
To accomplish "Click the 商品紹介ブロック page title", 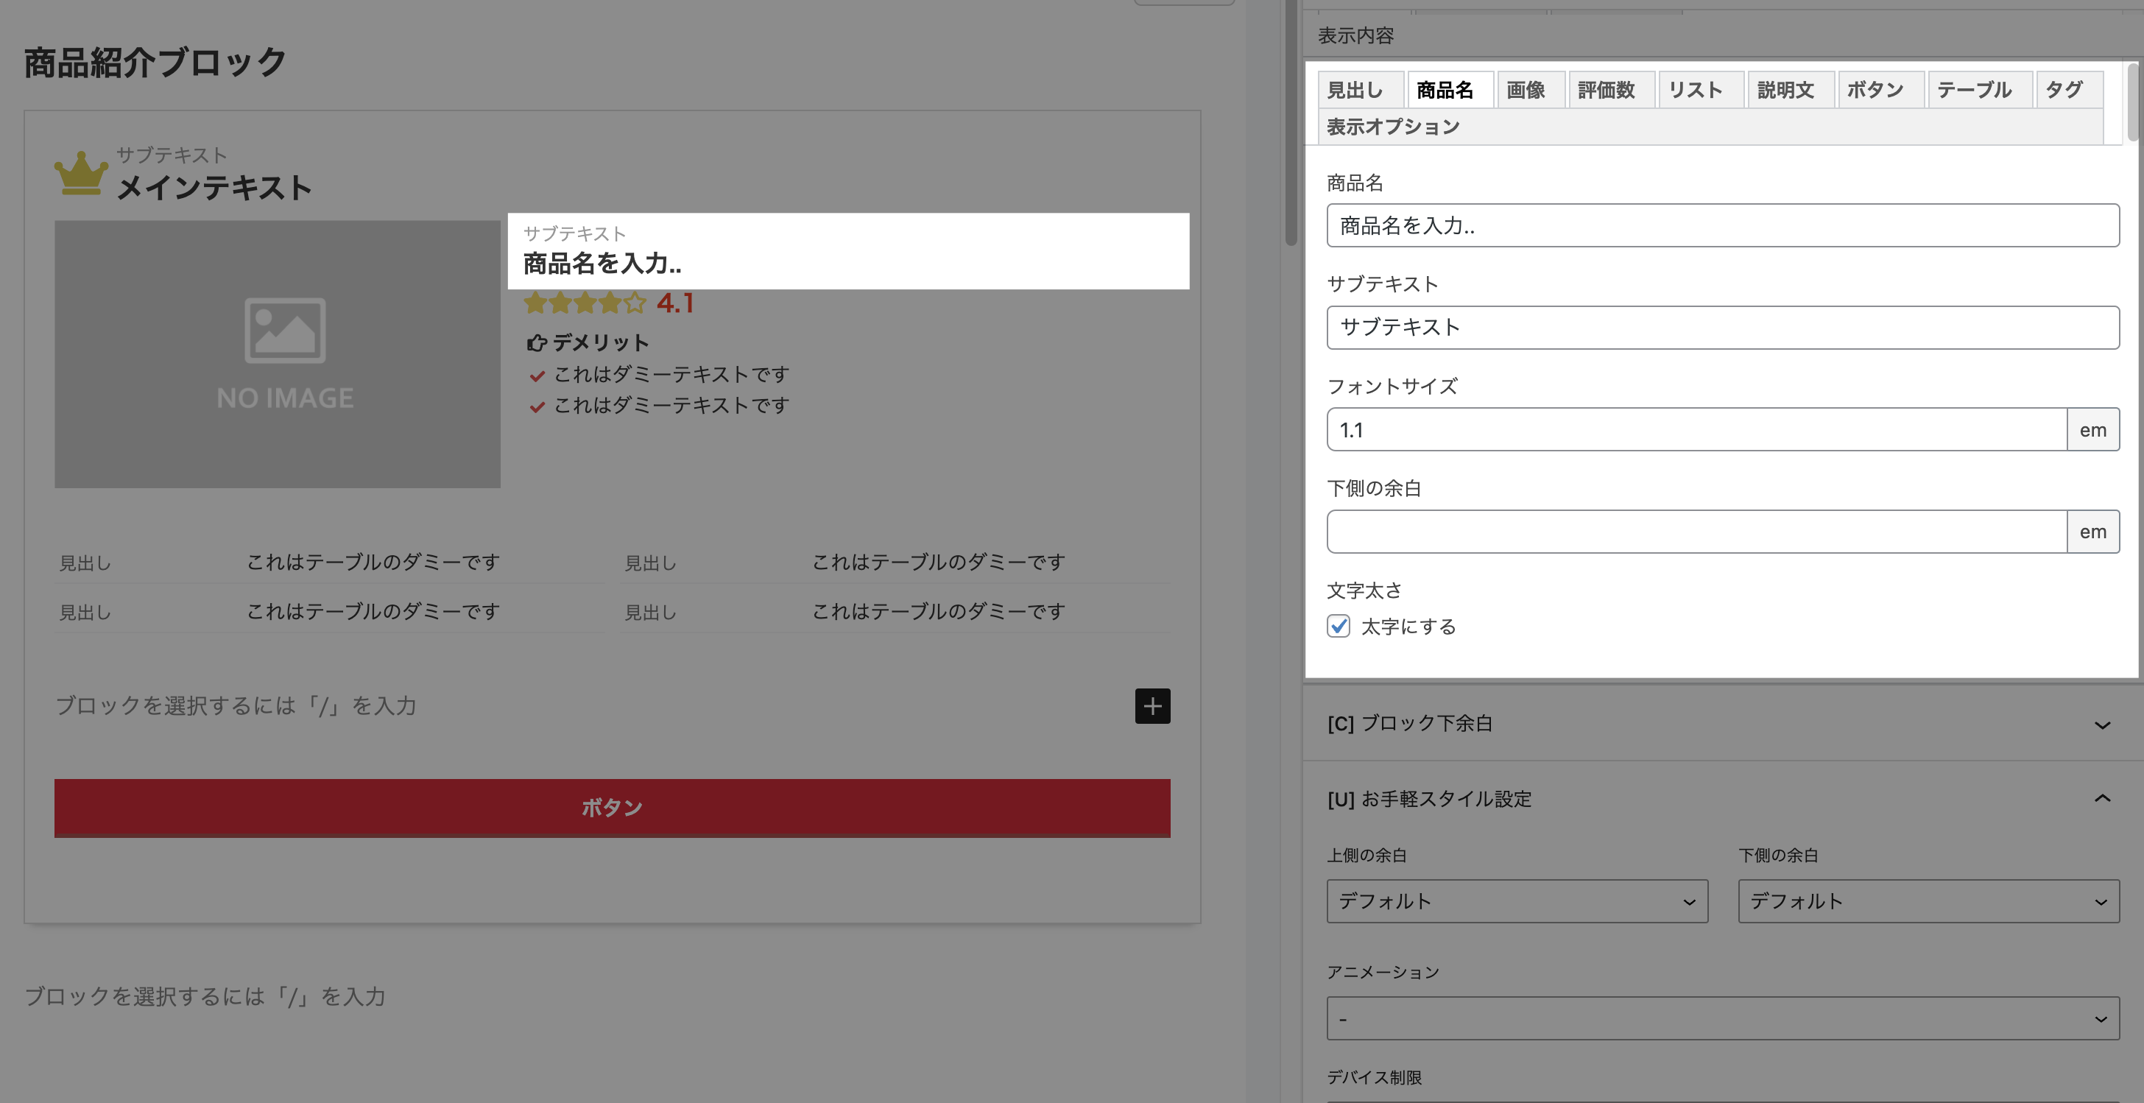I will pyautogui.click(x=155, y=63).
